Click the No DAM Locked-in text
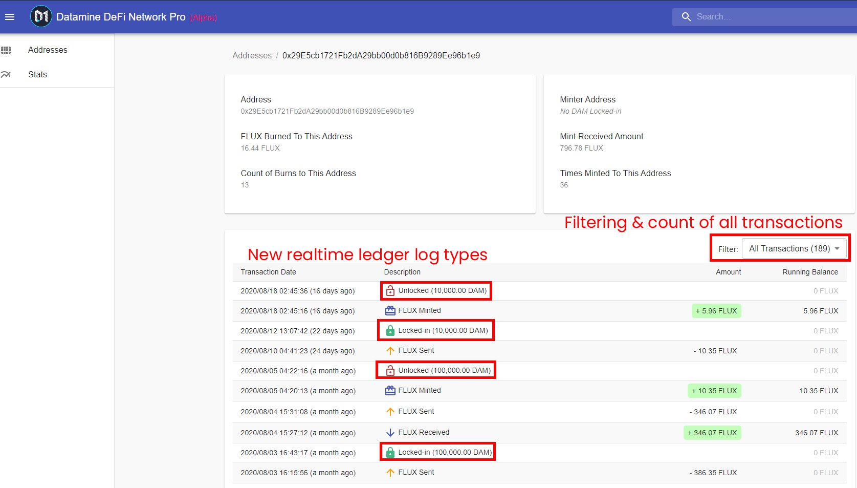 [x=590, y=111]
